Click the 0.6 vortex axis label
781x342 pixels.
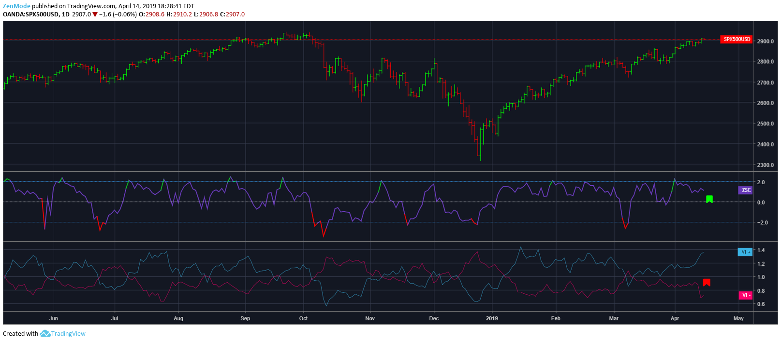761,304
